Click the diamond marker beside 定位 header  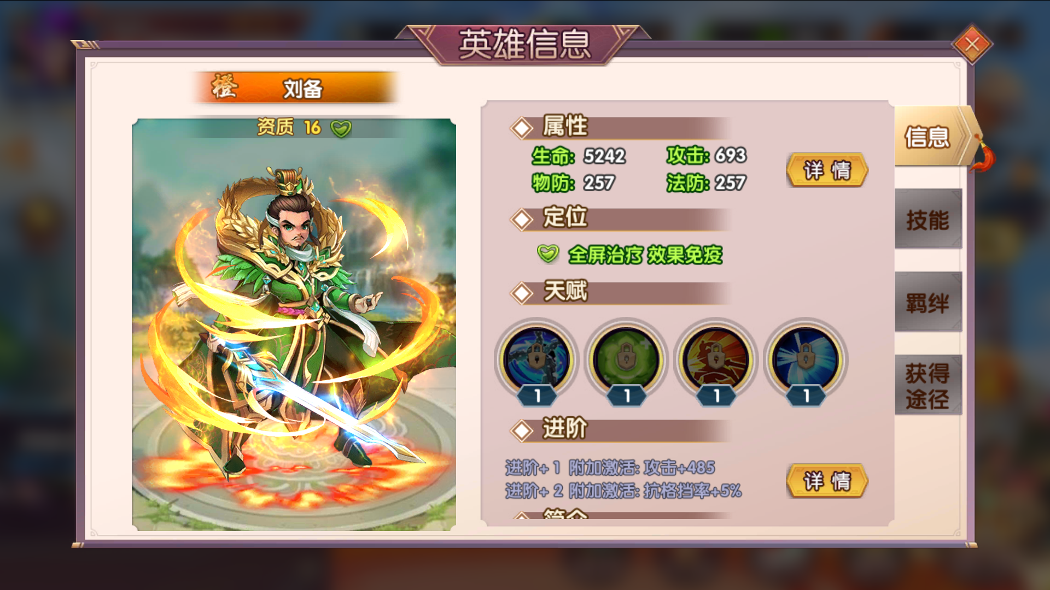(x=522, y=219)
